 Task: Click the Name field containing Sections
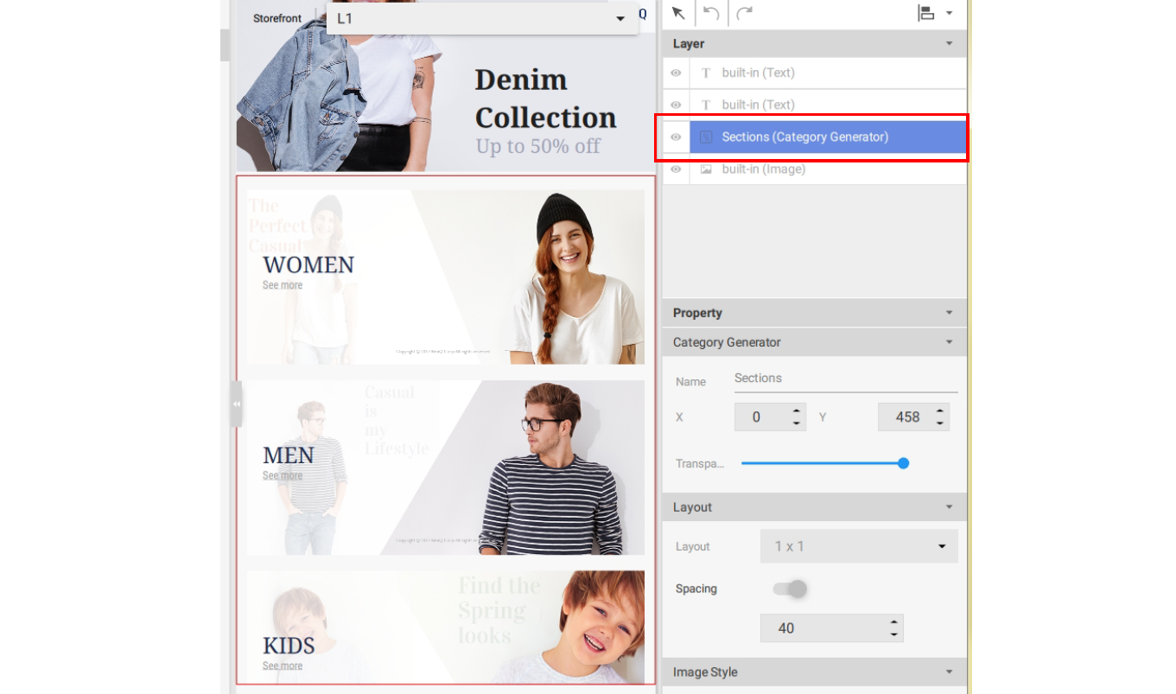[844, 379]
